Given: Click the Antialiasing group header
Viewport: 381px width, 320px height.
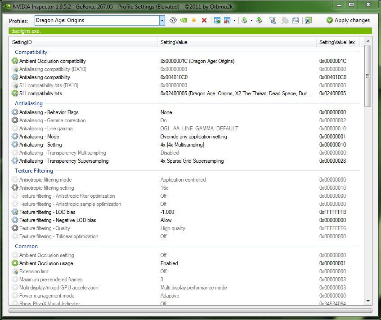Looking at the screenshot, I should [x=29, y=103].
